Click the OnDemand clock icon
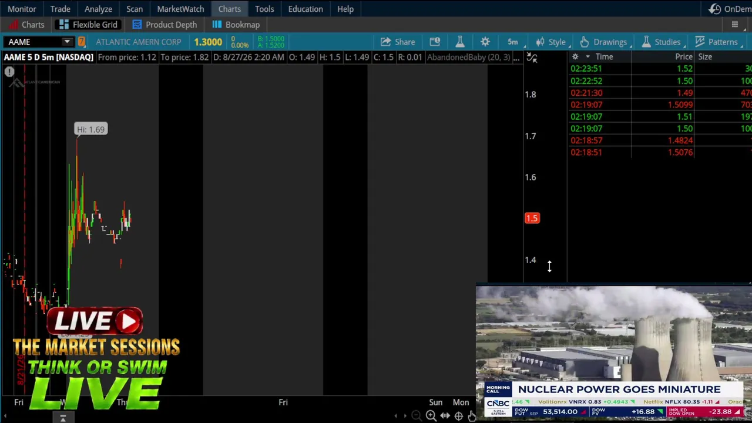 [714, 9]
